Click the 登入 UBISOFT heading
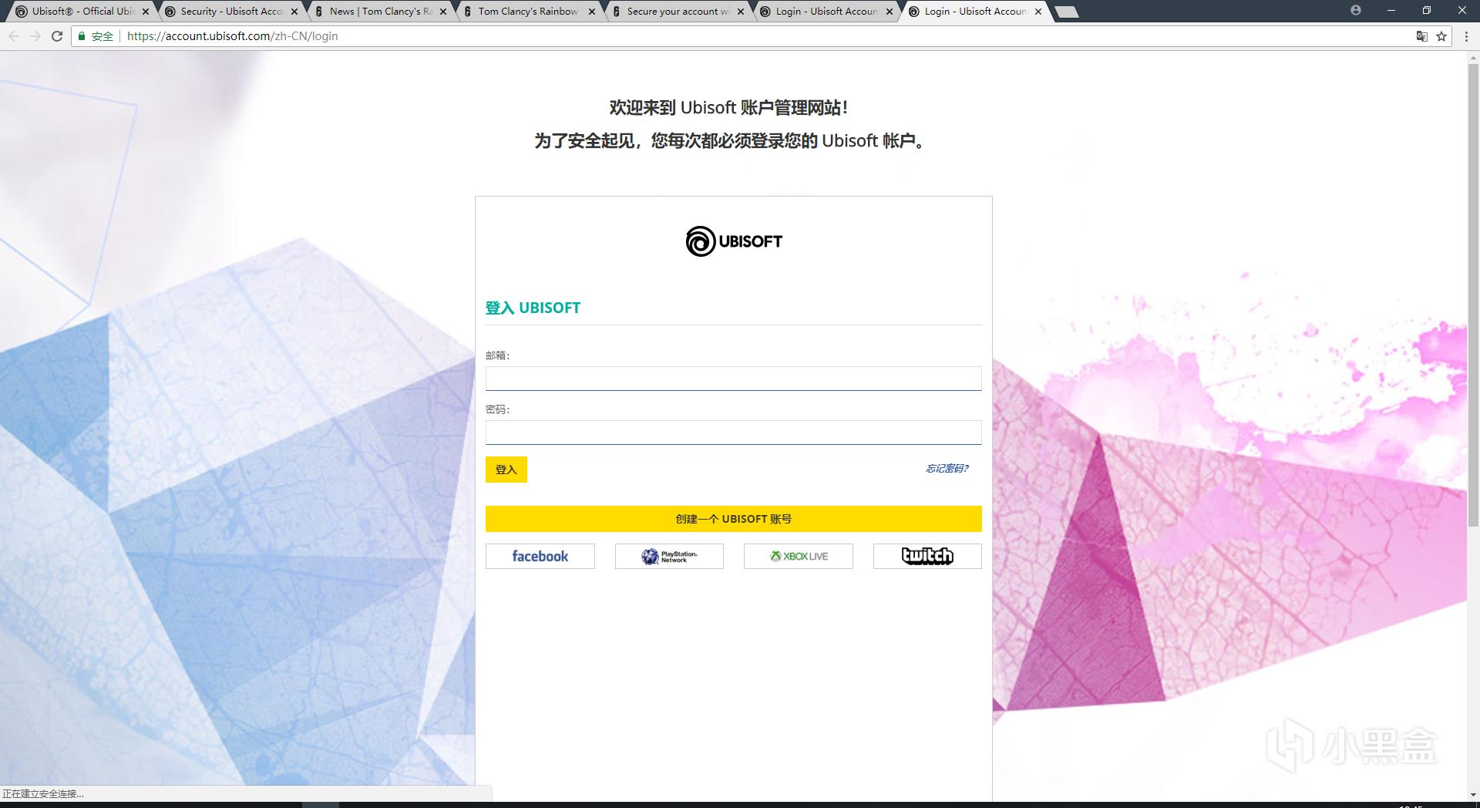The image size is (1480, 808). tap(533, 308)
